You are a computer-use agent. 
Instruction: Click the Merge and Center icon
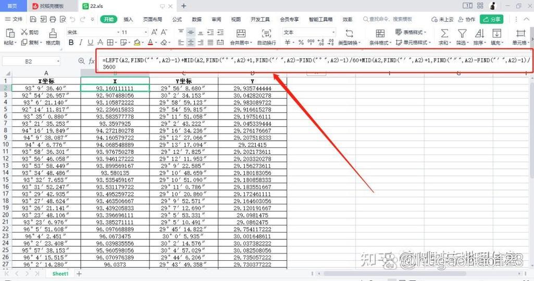coord(241,33)
